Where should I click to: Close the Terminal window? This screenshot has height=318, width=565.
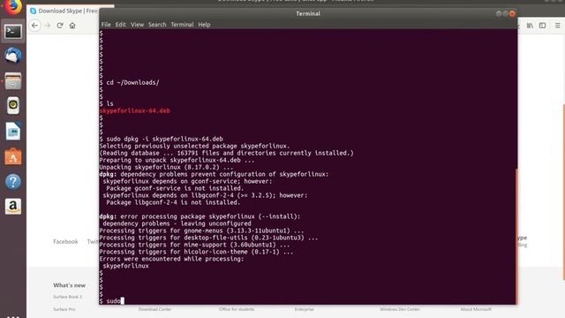tap(512, 14)
